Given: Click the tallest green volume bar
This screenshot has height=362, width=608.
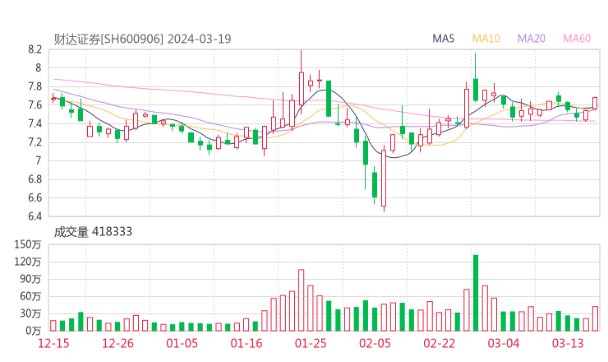Looking at the screenshot, I should (x=476, y=293).
